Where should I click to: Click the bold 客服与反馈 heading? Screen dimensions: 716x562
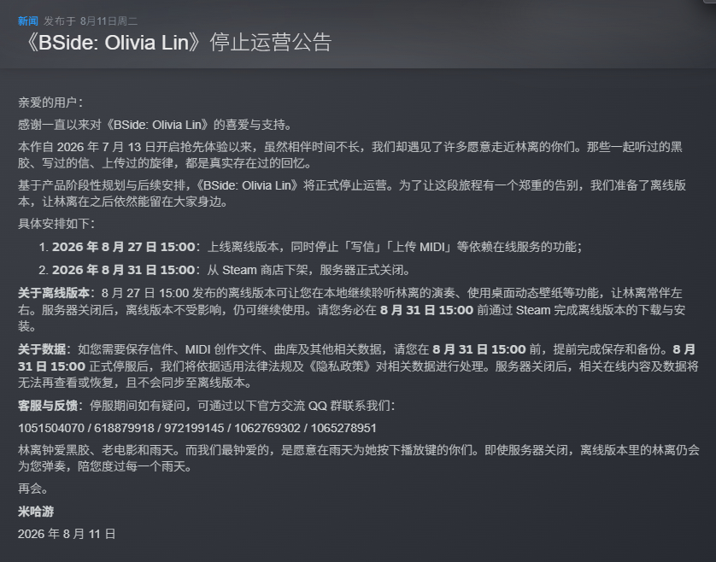pyautogui.click(x=48, y=406)
